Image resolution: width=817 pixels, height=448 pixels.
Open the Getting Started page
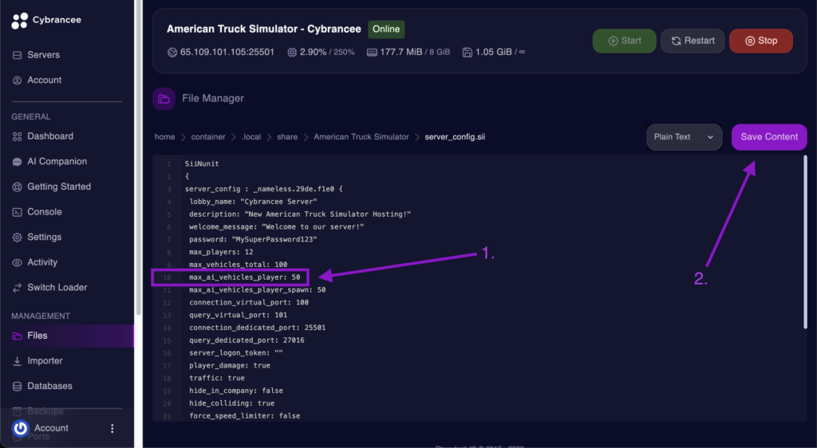click(x=59, y=187)
